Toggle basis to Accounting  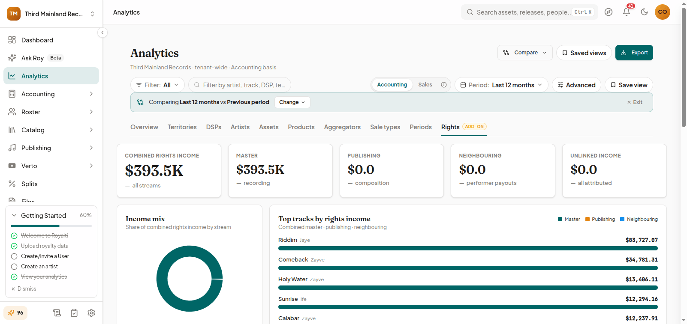coord(392,85)
